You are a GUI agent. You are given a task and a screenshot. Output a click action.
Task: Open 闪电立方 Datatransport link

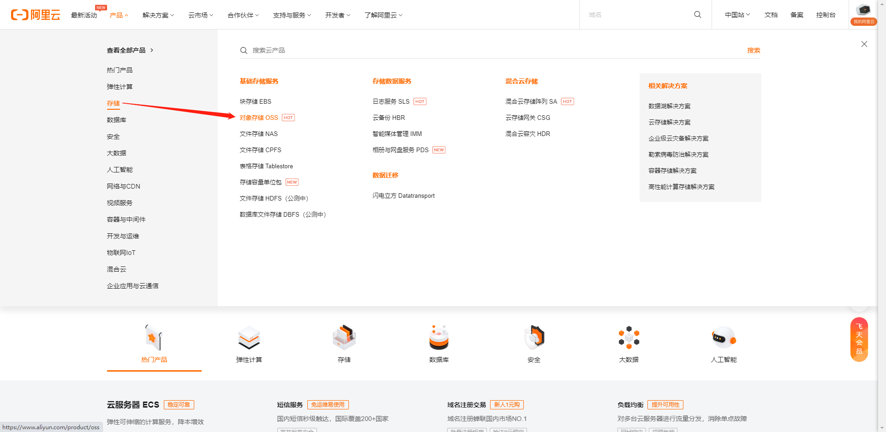tap(404, 196)
